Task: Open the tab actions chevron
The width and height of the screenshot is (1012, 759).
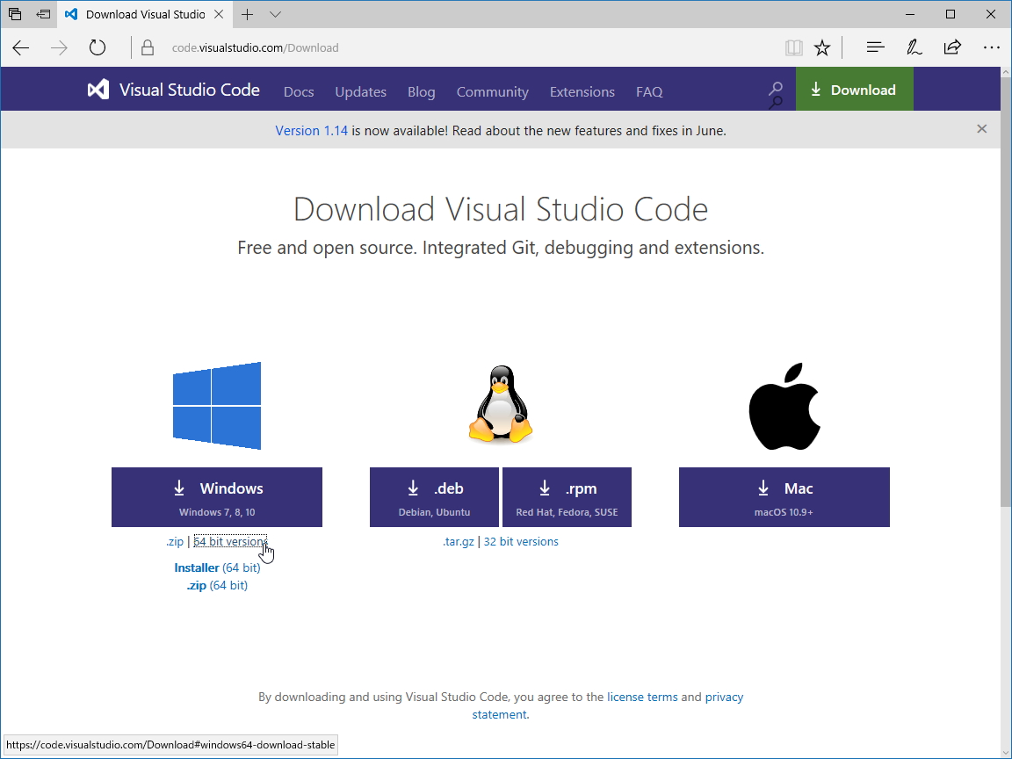Action: (275, 14)
